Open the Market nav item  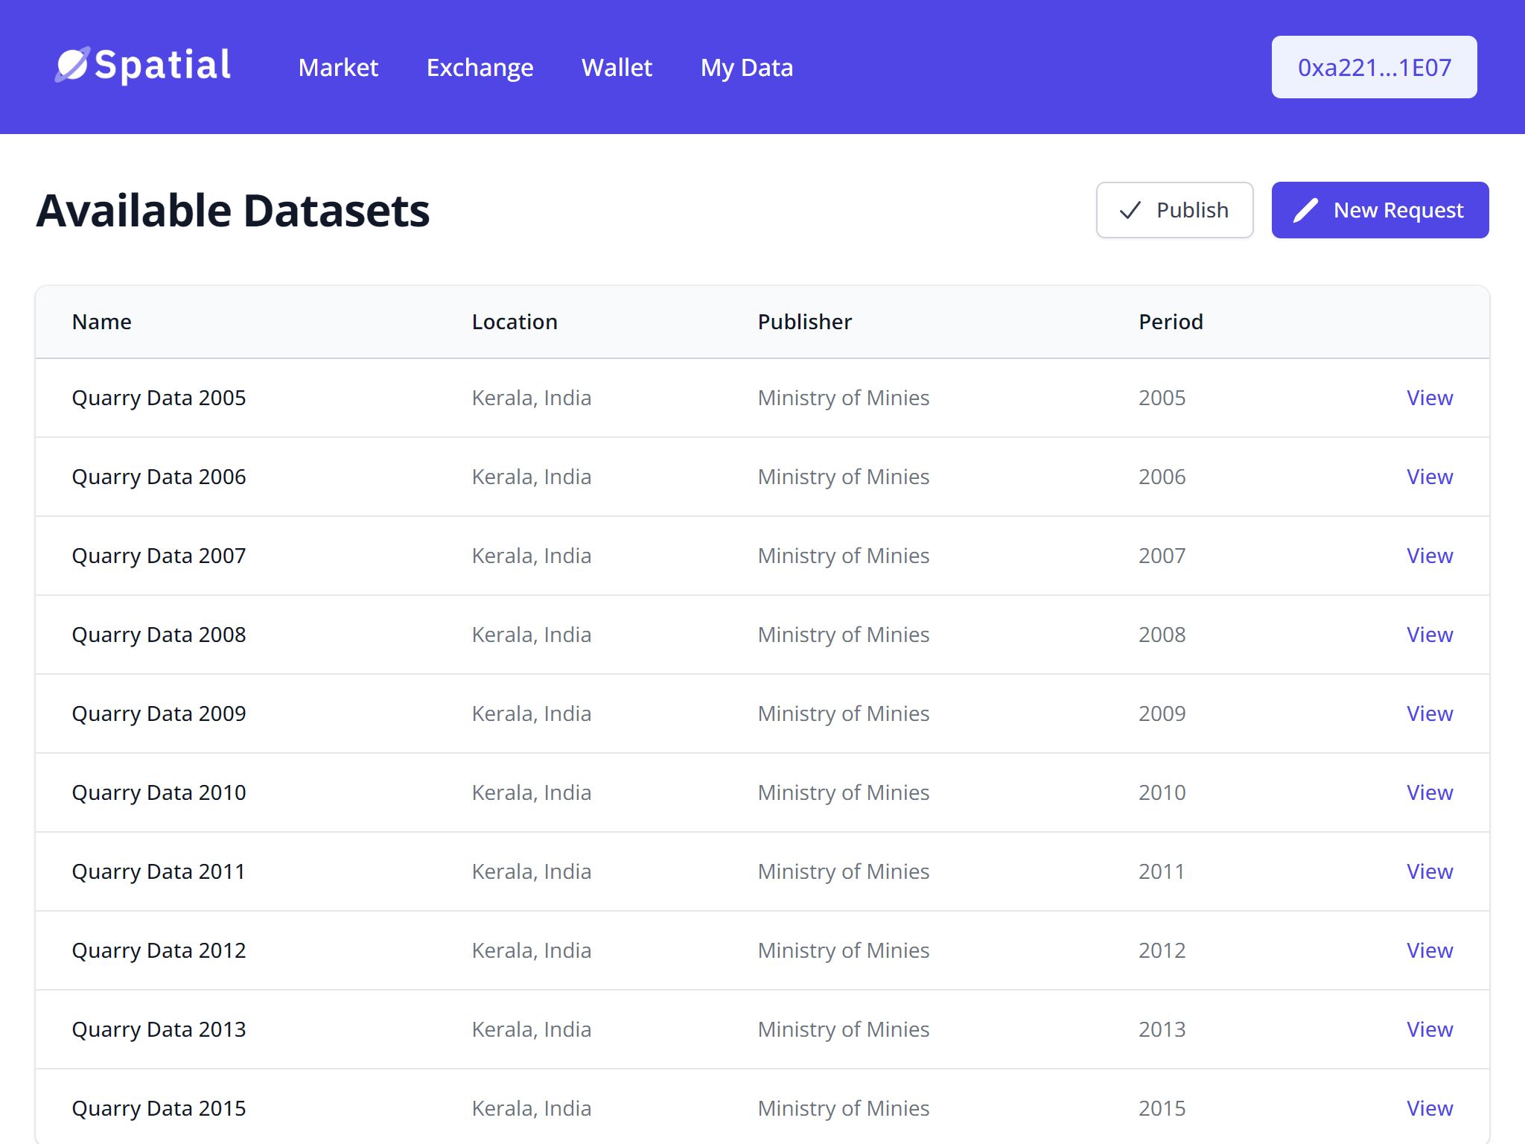coord(338,67)
